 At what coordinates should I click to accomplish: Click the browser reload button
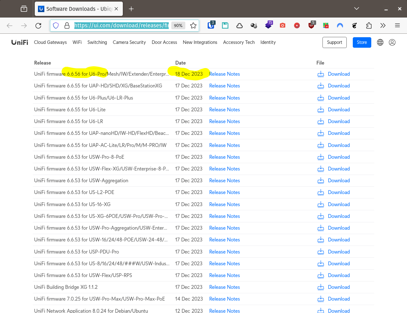point(38,26)
